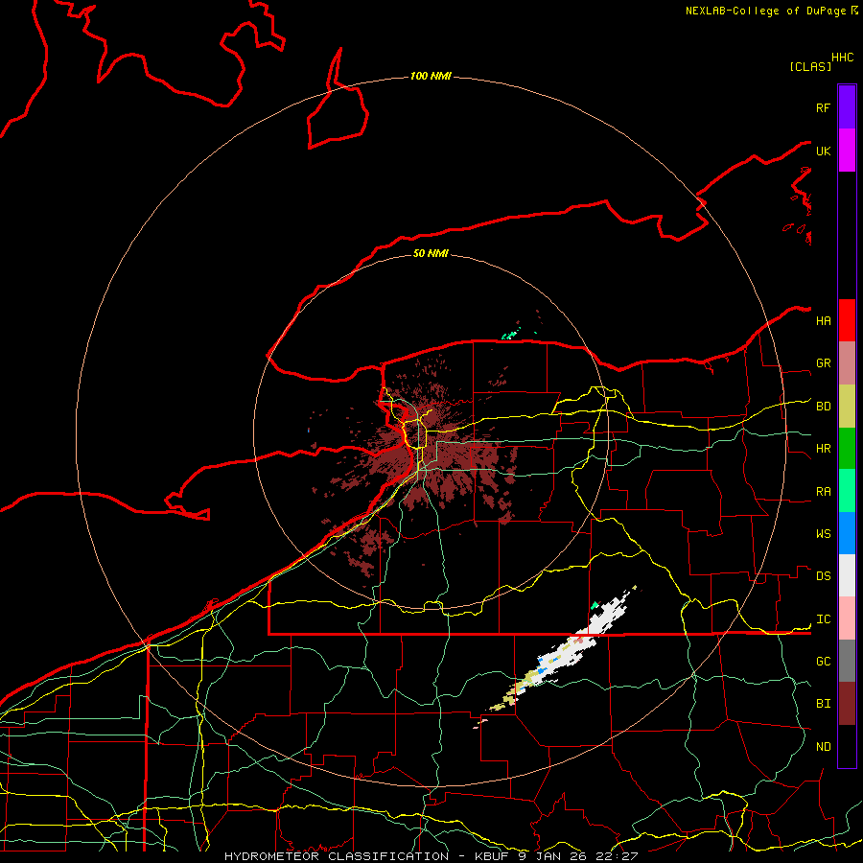Click the Hydrometeor Classification KBUF title caption
863x863 pixels.
[431, 856]
